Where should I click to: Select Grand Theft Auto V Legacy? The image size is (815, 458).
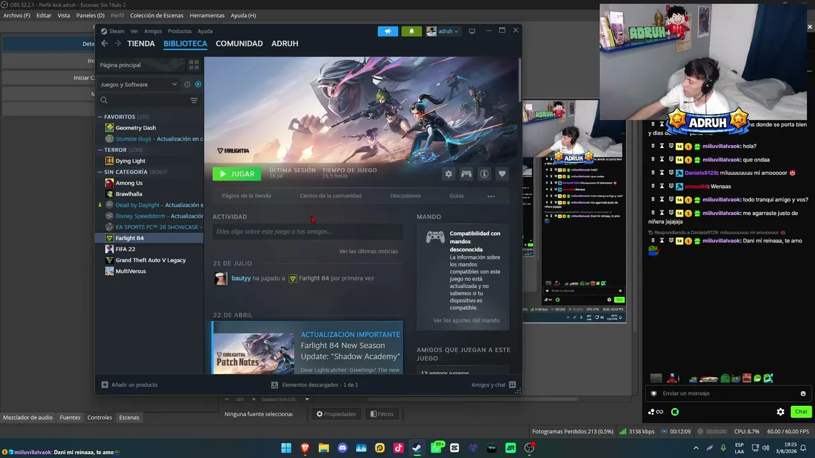pyautogui.click(x=151, y=260)
